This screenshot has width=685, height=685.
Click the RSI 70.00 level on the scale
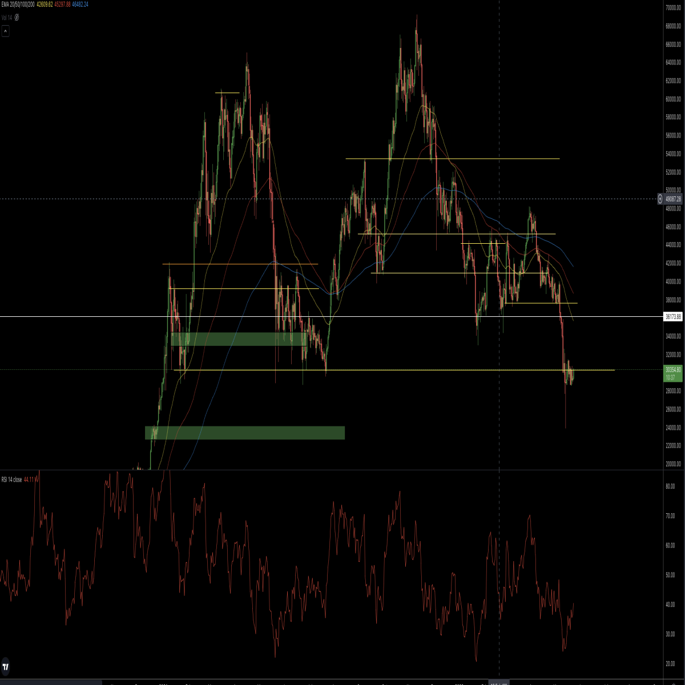coord(670,516)
